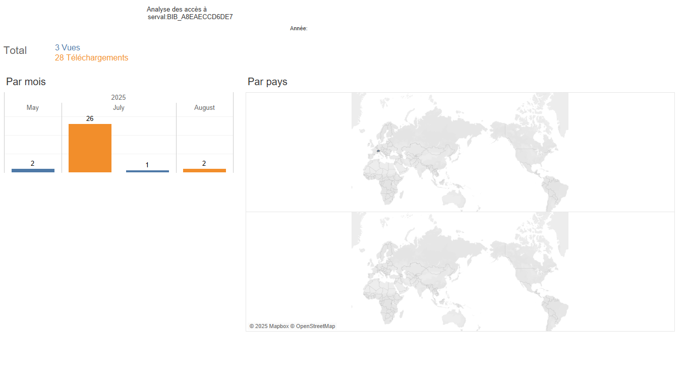Click the '2025' year header
The height and width of the screenshot is (387, 689).
(x=119, y=97)
